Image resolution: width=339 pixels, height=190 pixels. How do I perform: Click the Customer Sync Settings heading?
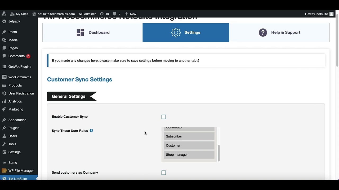tap(79, 79)
